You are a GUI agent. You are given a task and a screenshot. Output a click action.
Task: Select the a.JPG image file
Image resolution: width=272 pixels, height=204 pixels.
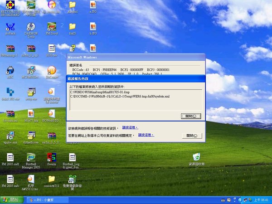(93, 7)
